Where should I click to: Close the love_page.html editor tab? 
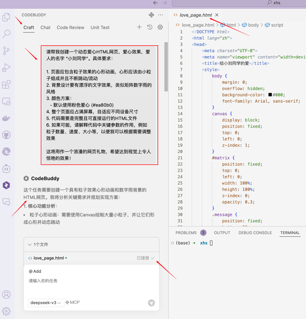click(217, 15)
